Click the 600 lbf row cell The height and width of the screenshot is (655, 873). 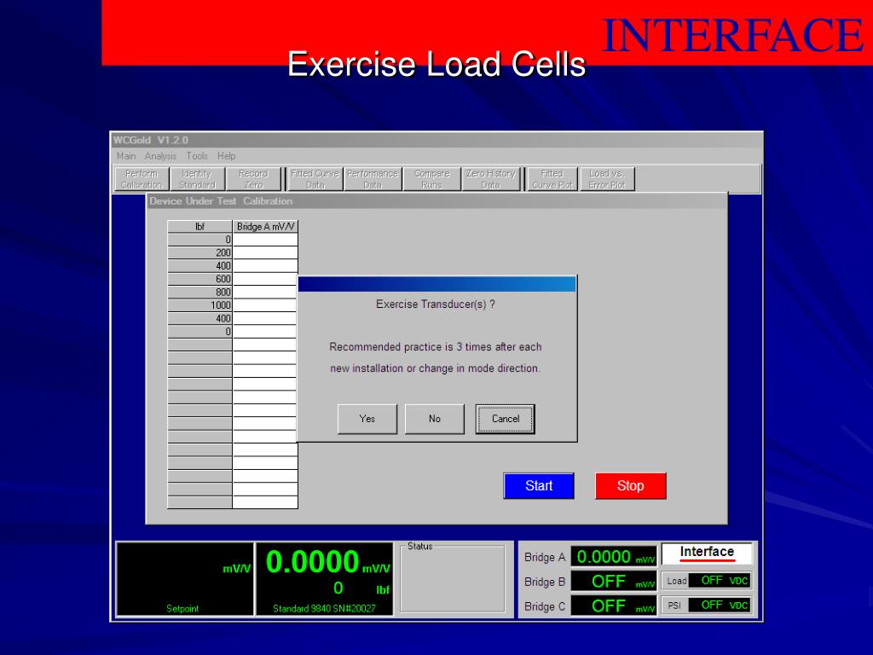pyautogui.click(x=199, y=279)
